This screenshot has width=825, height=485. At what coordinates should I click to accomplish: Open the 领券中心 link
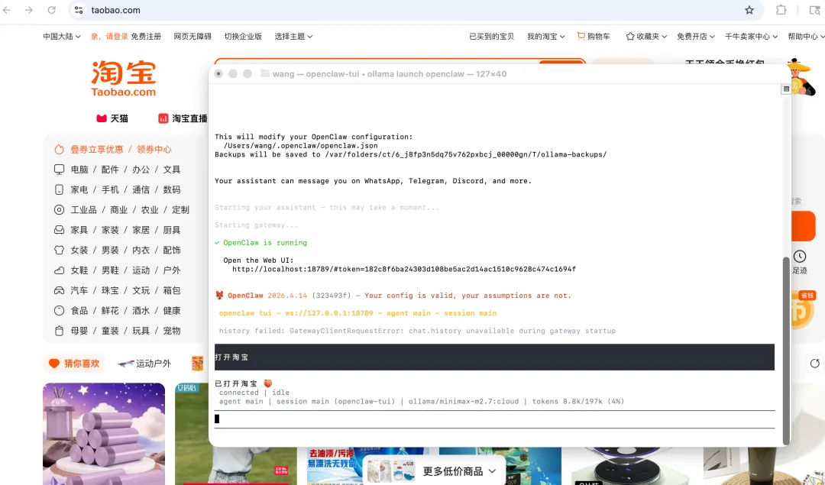pyautogui.click(x=154, y=150)
